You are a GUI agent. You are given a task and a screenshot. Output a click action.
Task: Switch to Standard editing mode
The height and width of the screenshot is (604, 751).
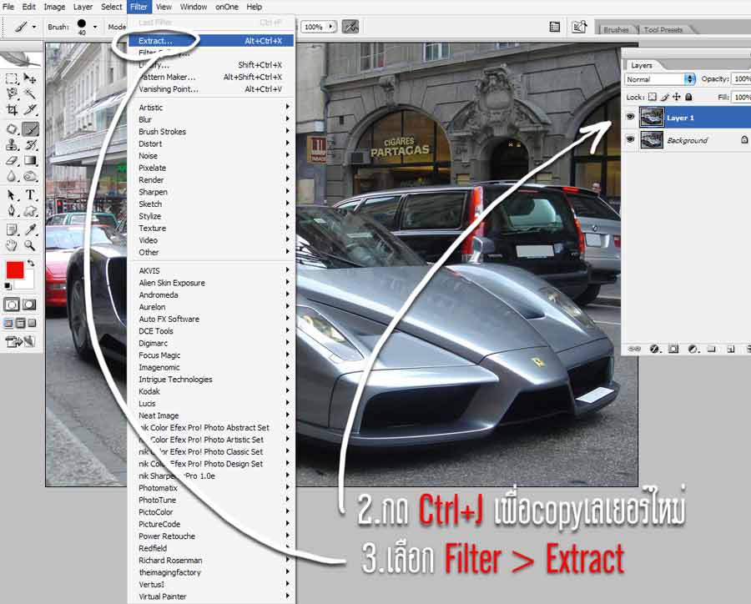12,305
